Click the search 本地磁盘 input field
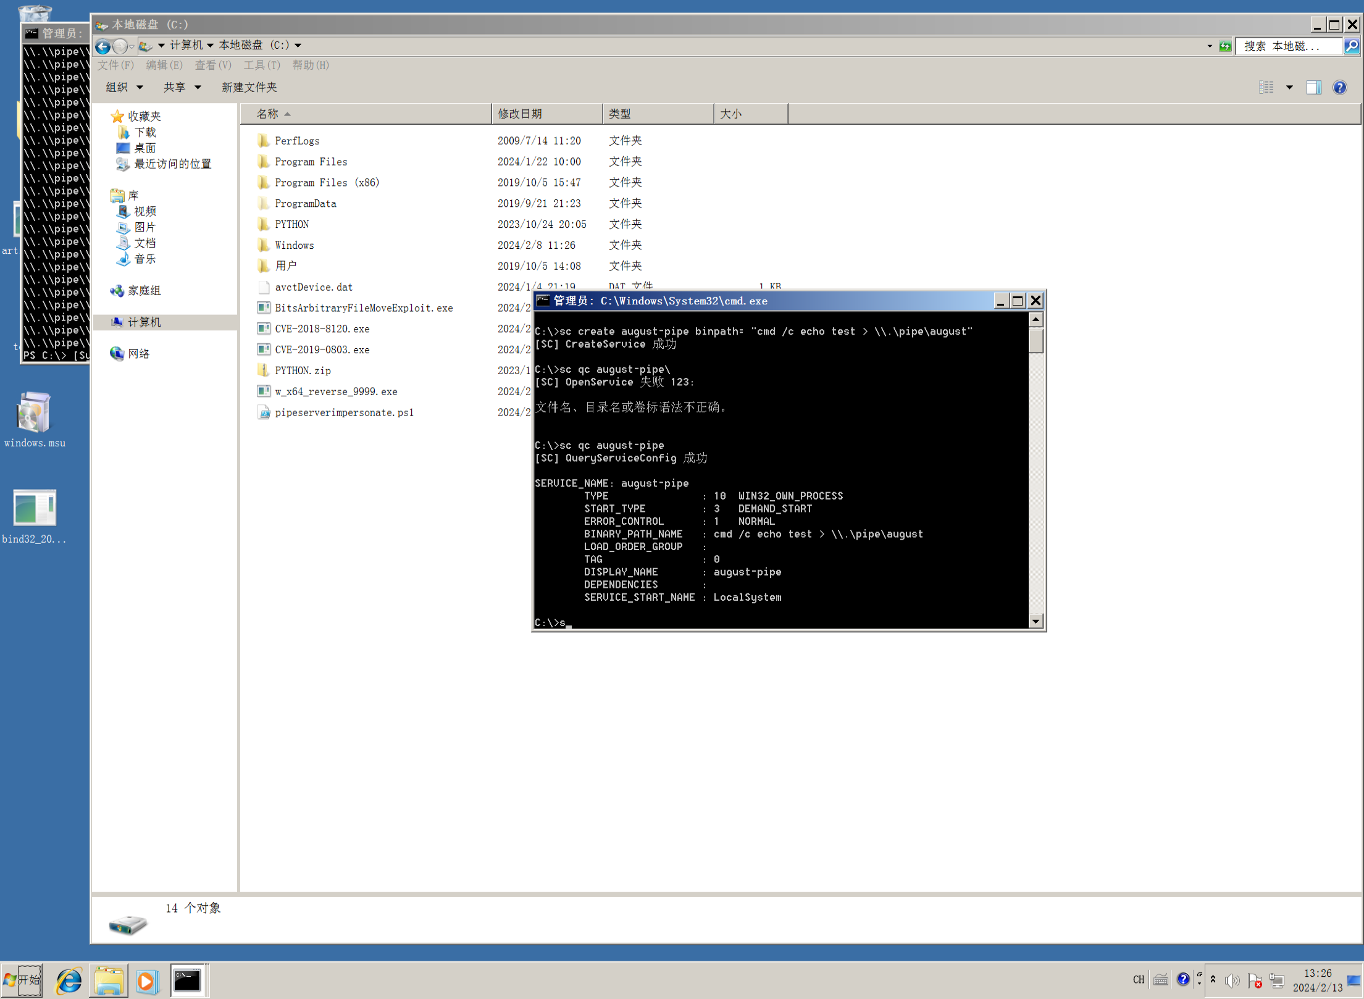This screenshot has height=999, width=1364. tap(1289, 46)
